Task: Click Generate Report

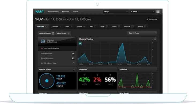Action: (x=47, y=33)
